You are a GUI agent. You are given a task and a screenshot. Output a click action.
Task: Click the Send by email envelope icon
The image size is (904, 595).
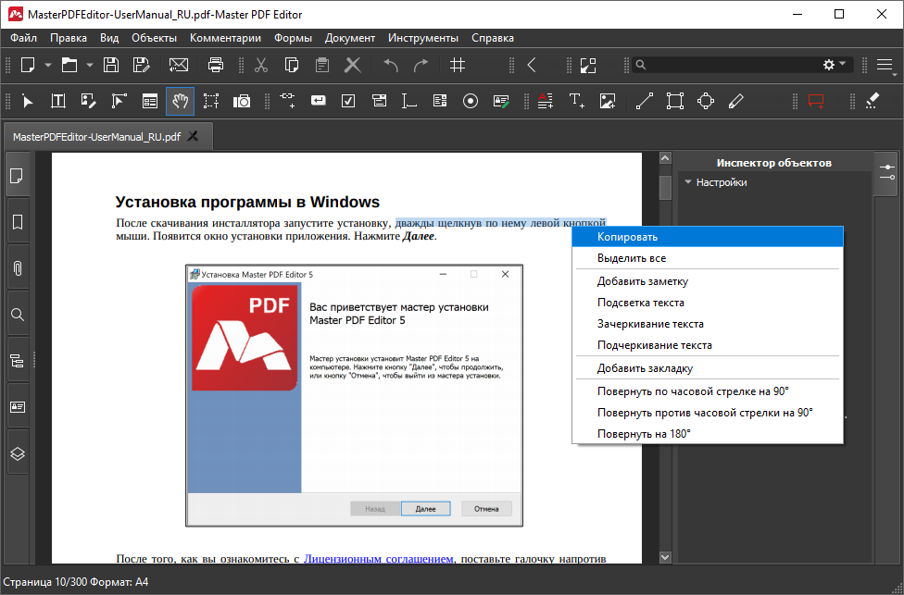178,65
